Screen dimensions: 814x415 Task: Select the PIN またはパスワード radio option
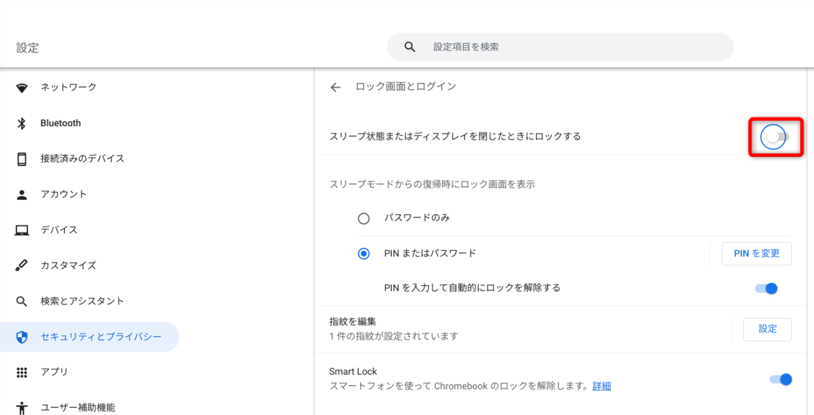click(364, 253)
